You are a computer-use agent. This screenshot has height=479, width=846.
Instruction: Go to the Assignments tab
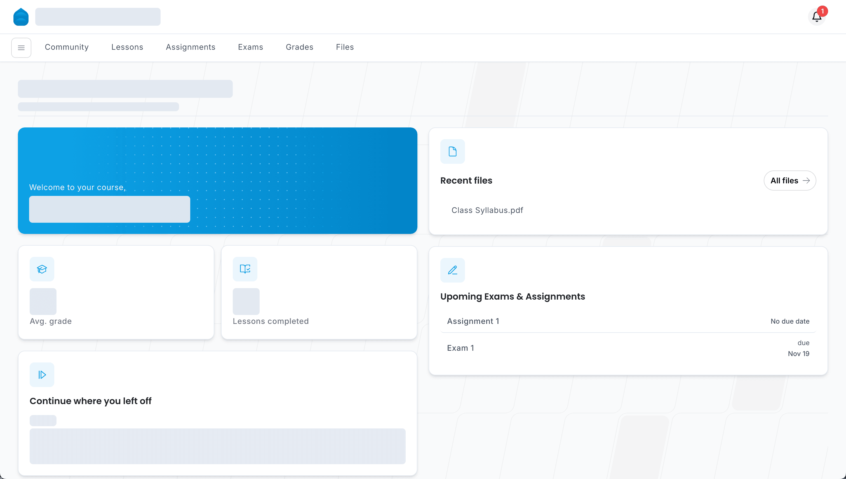coord(190,47)
